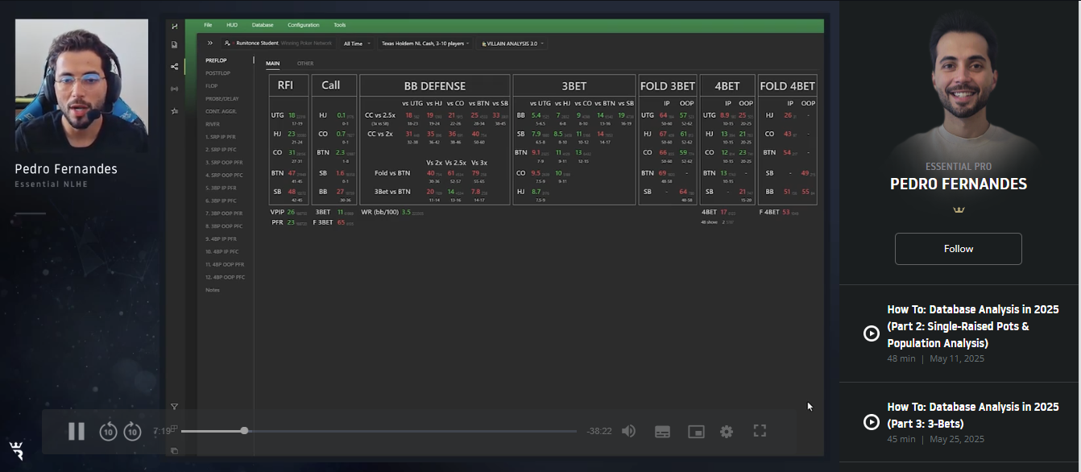Rewind the video 10 seconds
This screenshot has width=1081, height=472.
108,432
